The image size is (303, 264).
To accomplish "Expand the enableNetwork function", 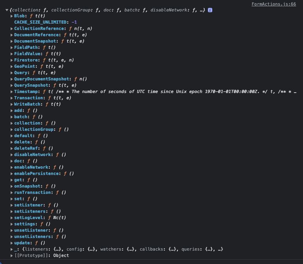I will coord(11,167).
